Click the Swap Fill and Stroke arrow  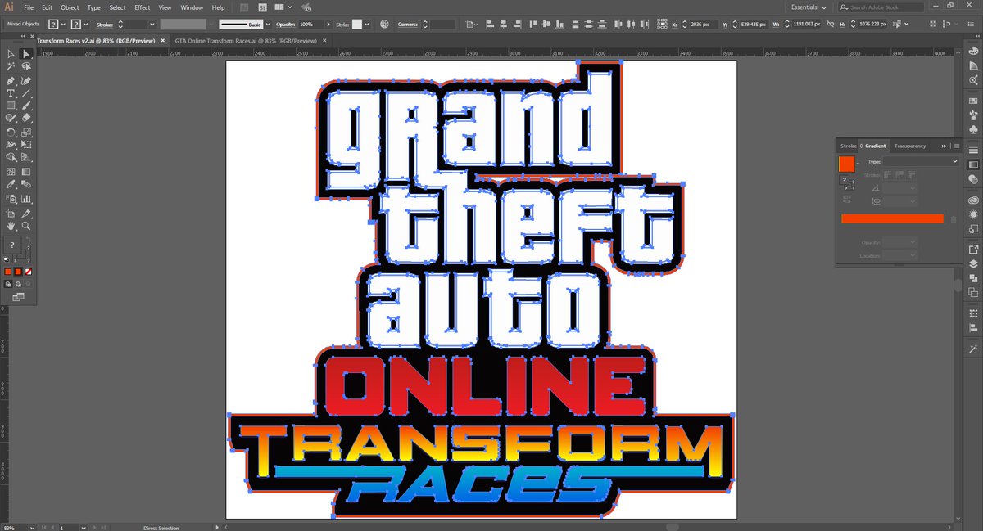click(29, 238)
